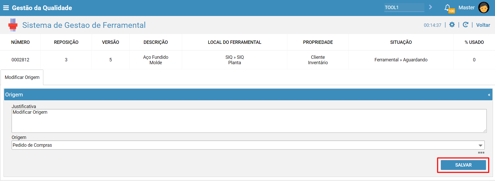Click the TOOL1 search input field
This screenshot has height=181, width=495.
[x=404, y=7]
